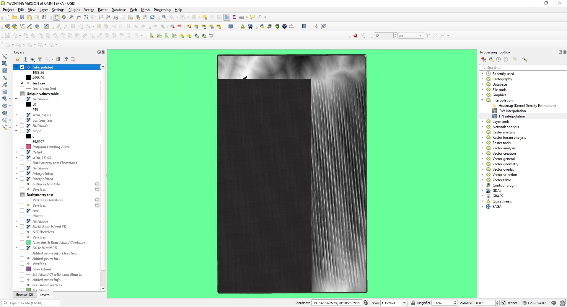The height and width of the screenshot is (307, 567).
Task: Expand the Relief layer node
Action: click(16, 152)
